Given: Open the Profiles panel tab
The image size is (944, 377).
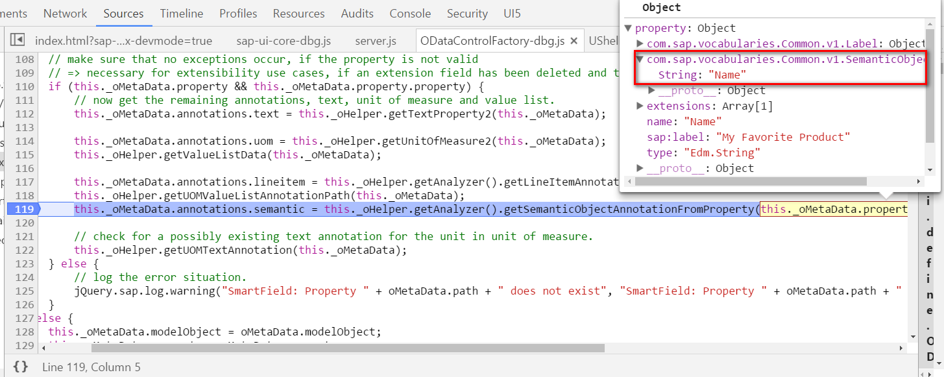Looking at the screenshot, I should 238,13.
